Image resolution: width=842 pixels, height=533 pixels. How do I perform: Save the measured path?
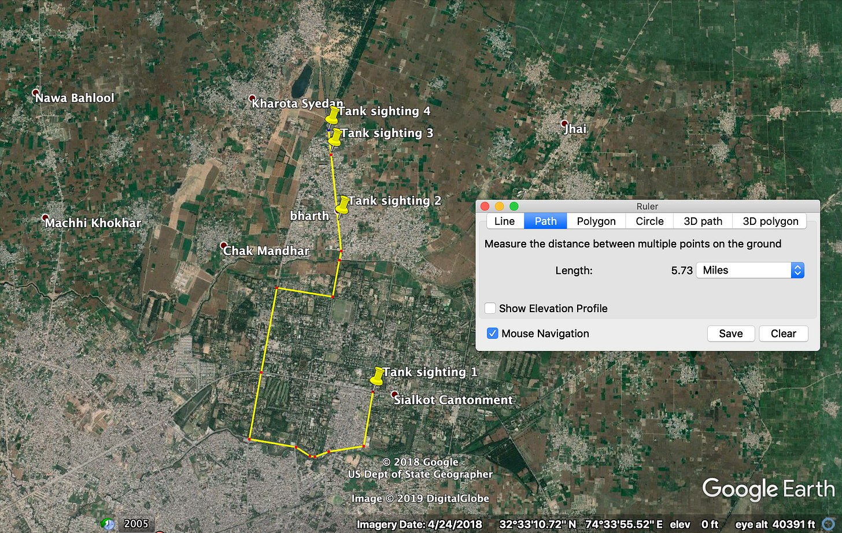(731, 334)
